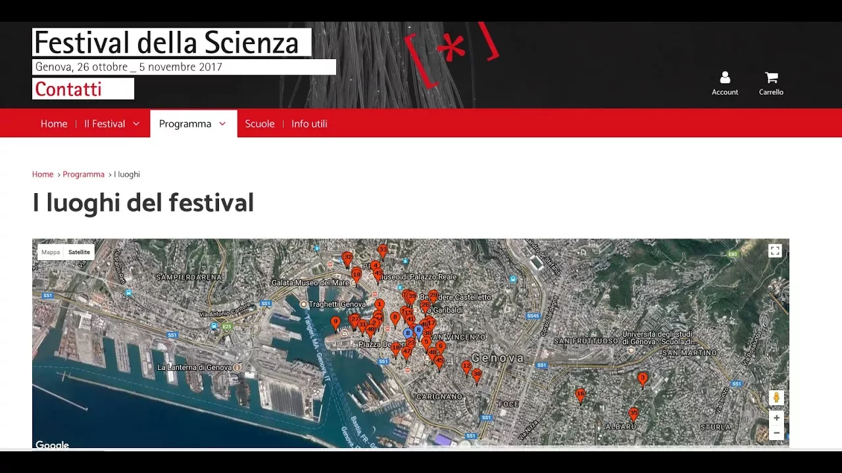Click the SAMPIERDARENA district label
842x473 pixels.
coord(189,277)
